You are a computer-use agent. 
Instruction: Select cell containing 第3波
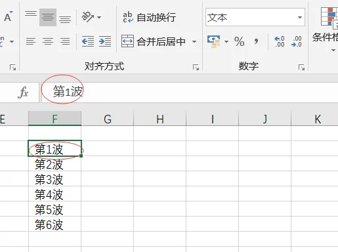54,178
